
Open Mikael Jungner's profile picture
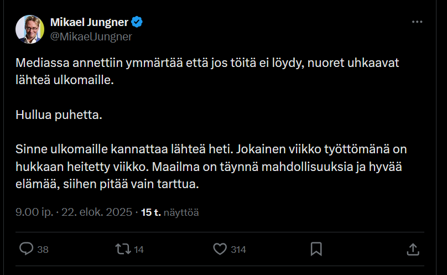pyautogui.click(x=30, y=29)
